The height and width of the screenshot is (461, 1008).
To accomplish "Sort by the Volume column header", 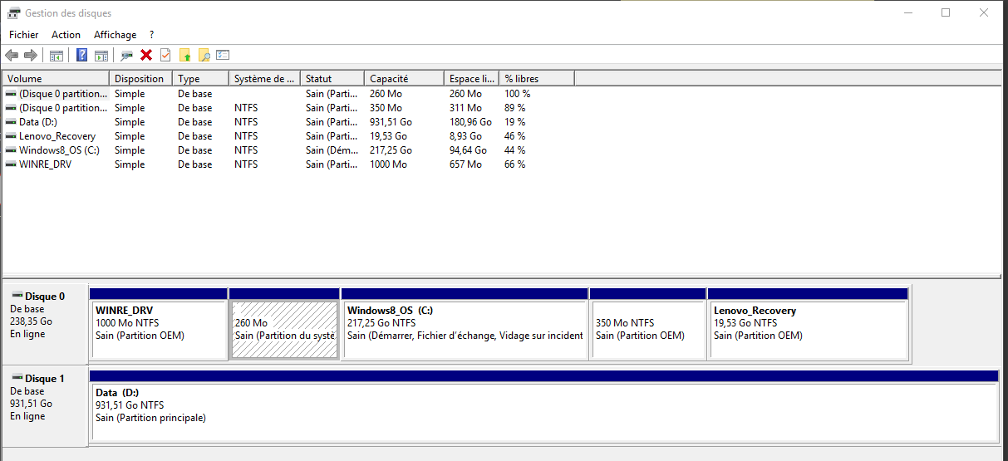I will [55, 79].
